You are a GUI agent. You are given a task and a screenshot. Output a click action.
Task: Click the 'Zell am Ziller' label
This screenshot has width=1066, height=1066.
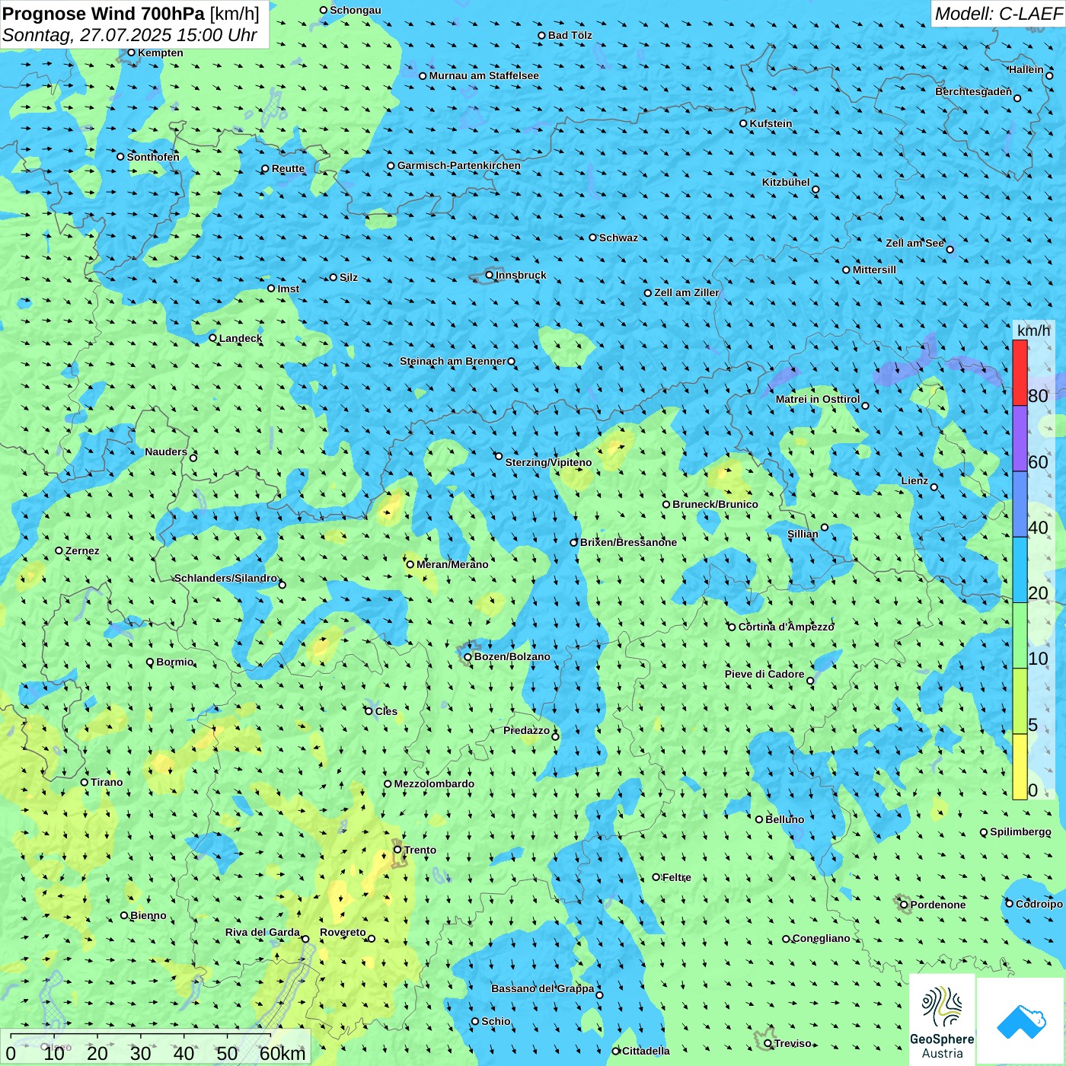687,292
